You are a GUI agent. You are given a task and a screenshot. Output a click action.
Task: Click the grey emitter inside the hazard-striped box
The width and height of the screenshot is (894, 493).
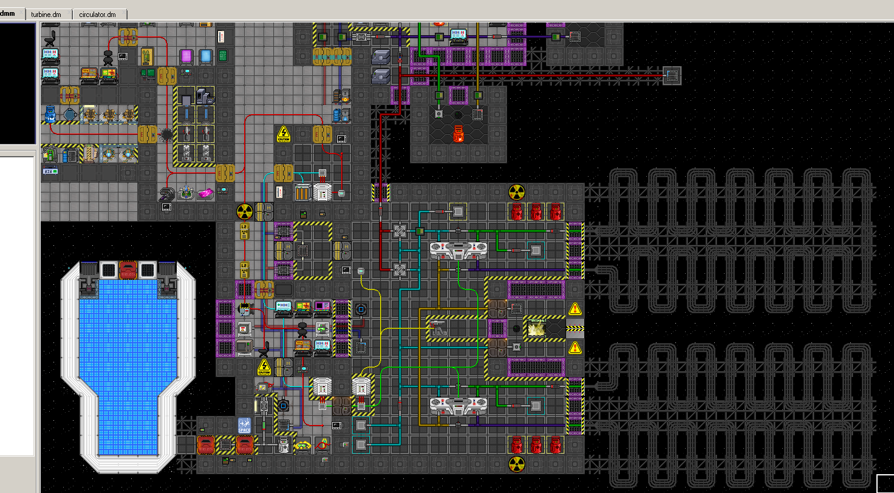[x=438, y=328]
